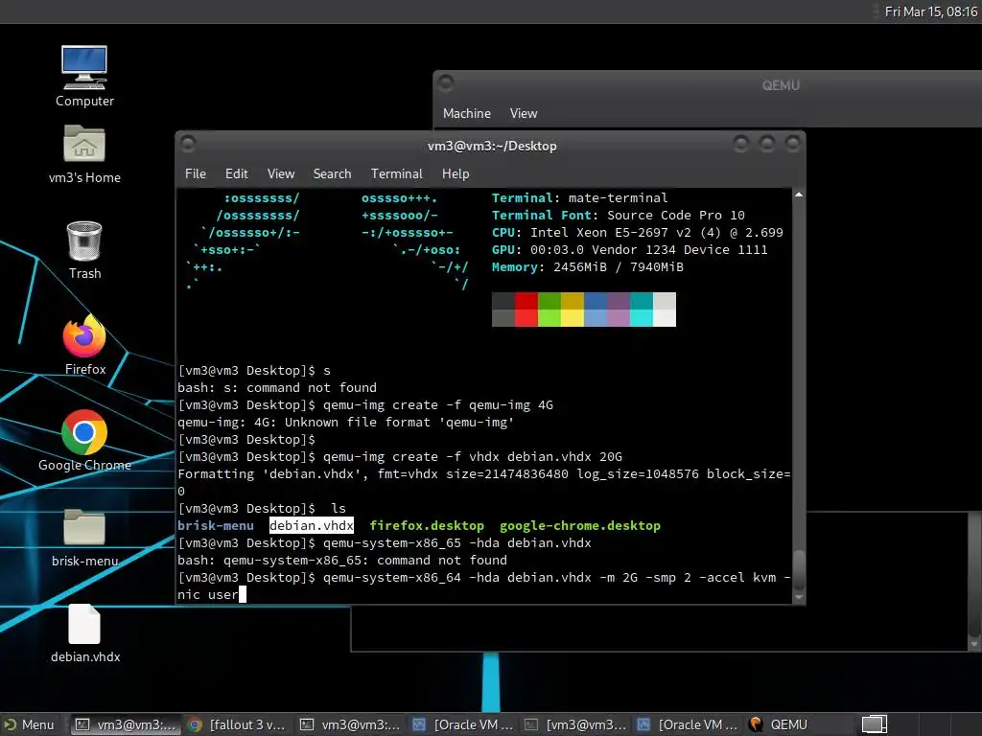Open the terminal's View menu
982x736 pixels.
coord(281,173)
